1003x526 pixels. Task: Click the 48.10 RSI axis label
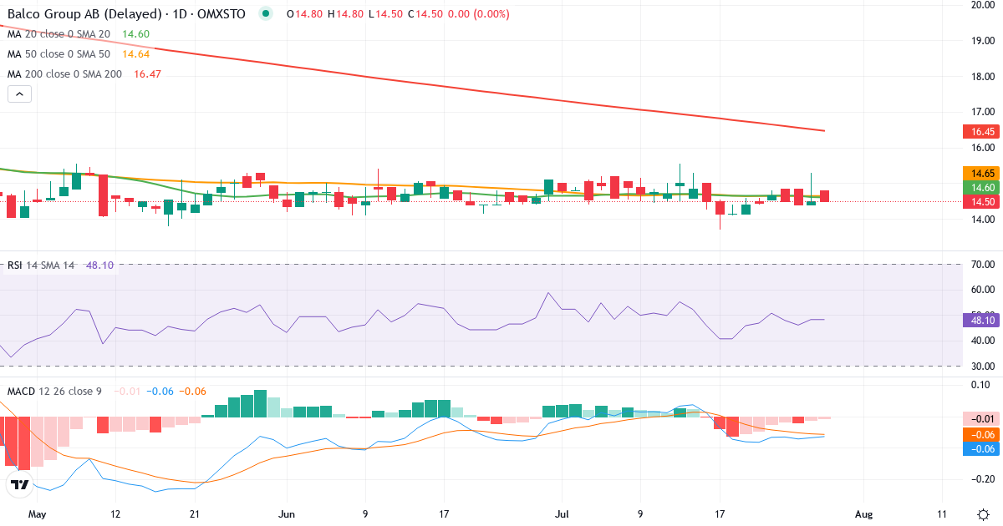click(x=980, y=320)
